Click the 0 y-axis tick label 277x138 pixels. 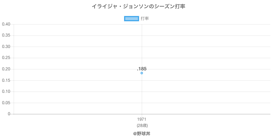[9, 114]
